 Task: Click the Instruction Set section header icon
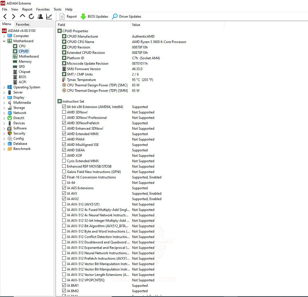tap(60, 101)
